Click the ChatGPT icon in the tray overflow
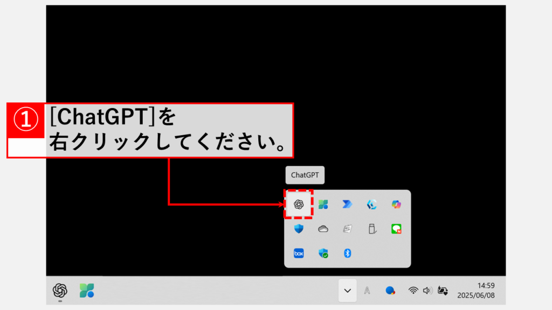Image resolution: width=552 pixels, height=310 pixels. pyautogui.click(x=299, y=204)
